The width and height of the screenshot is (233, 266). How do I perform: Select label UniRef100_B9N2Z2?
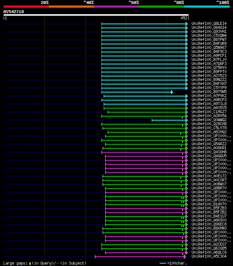pyautogui.click(x=209, y=80)
